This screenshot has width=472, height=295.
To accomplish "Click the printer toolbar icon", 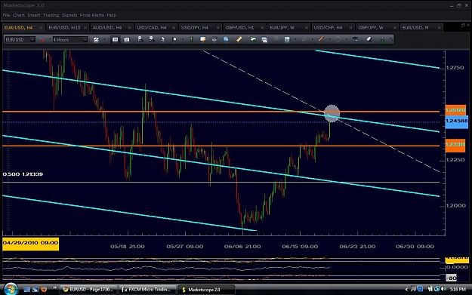I will (214, 39).
